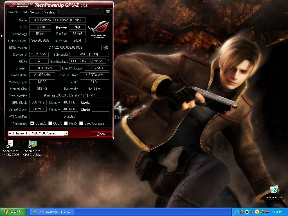
Task: Click Texture Fillrate value 4.8 GTexel/s
Action: click(x=94, y=75)
